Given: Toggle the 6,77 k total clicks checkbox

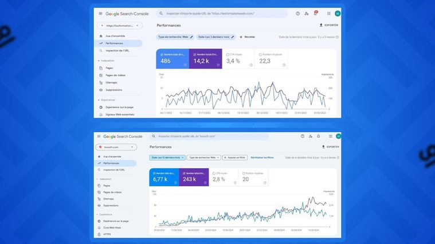Looking at the screenshot, I should (154, 173).
